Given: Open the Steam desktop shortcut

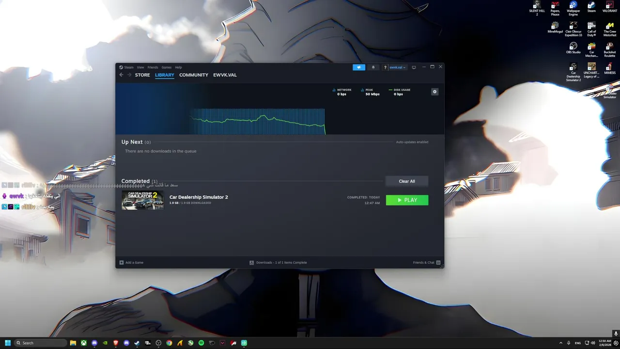Looking at the screenshot, I should [x=591, y=7].
